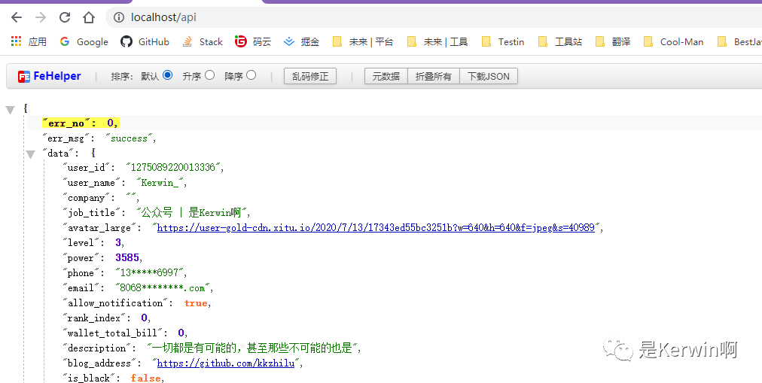Image resolution: width=762 pixels, height=383 pixels.
Task: Click the is_black value false
Action: click(145, 378)
